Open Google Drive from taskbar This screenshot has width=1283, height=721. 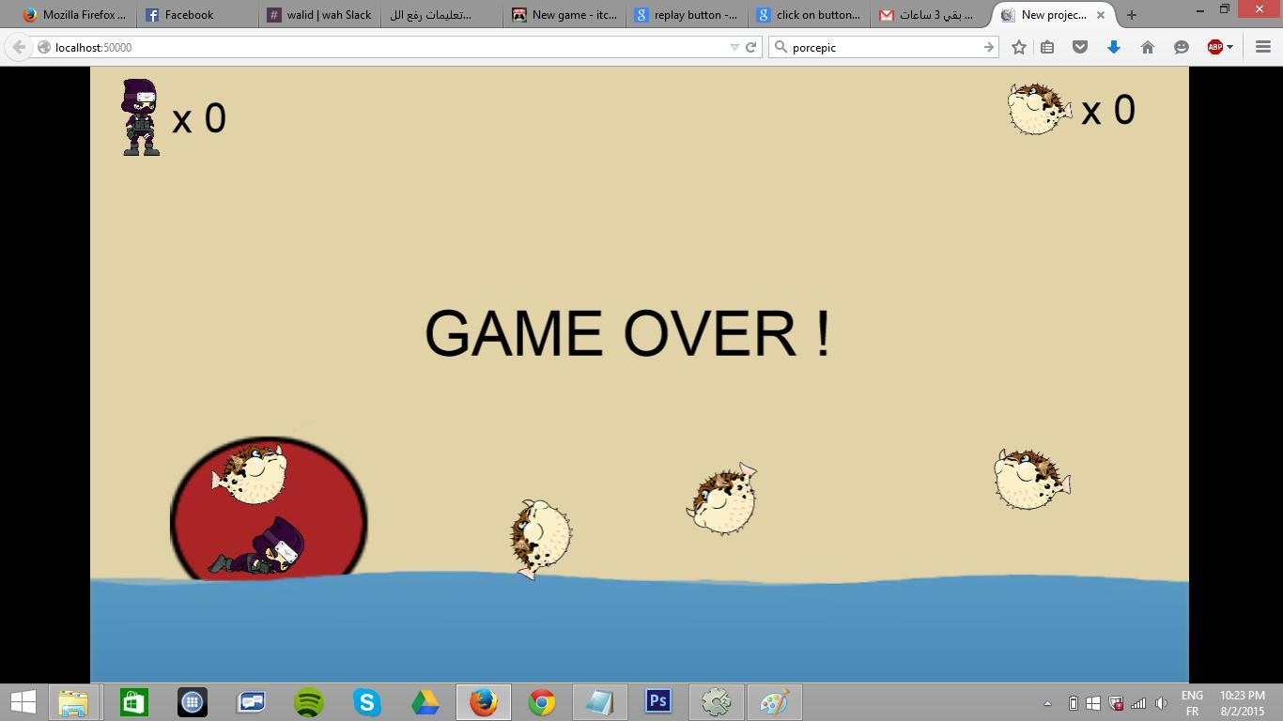(x=425, y=702)
